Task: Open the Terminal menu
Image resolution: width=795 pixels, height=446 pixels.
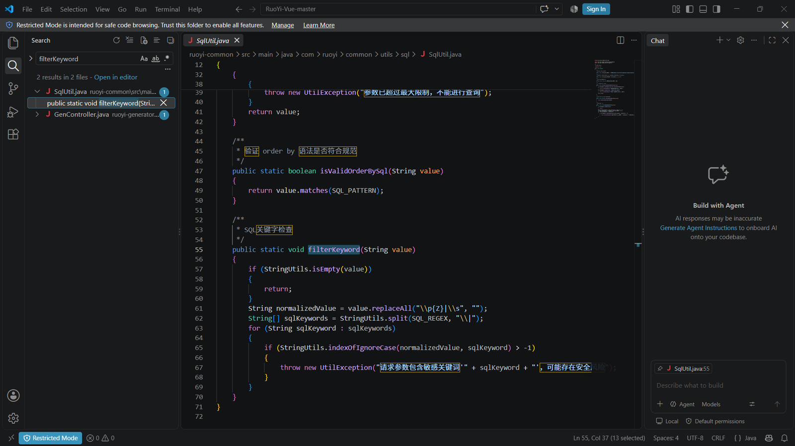Action: point(167,9)
